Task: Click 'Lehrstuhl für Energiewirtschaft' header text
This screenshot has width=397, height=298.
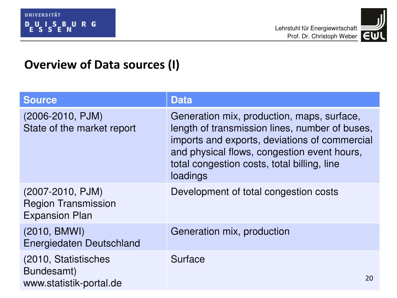Action: (316, 28)
